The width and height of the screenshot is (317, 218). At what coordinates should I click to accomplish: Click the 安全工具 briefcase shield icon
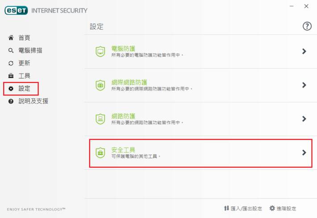click(100, 152)
